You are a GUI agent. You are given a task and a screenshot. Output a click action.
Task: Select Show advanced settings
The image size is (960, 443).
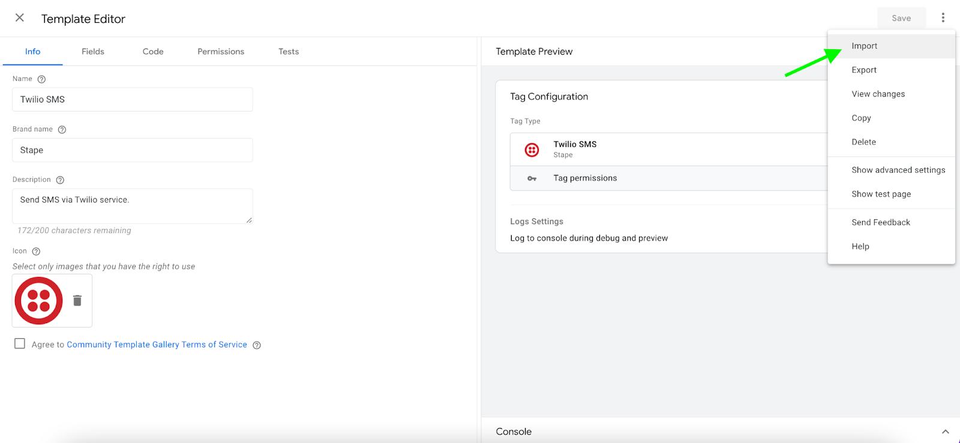892,170
